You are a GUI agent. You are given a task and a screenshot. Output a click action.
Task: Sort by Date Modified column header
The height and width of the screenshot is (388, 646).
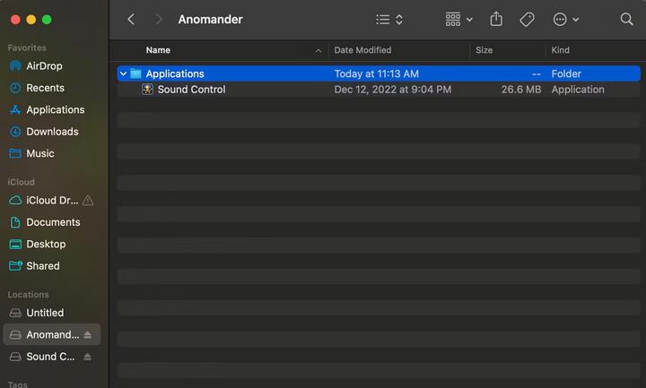(x=362, y=50)
